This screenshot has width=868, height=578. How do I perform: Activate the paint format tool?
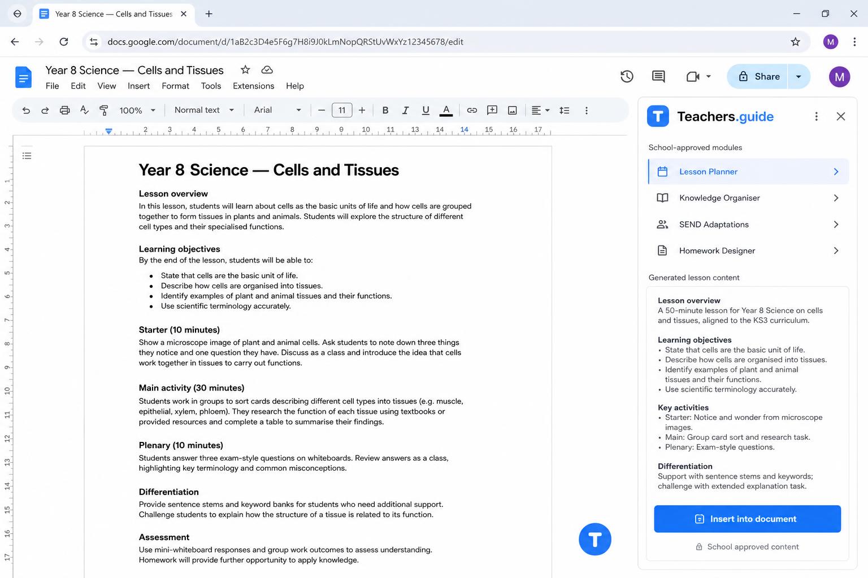click(x=104, y=111)
